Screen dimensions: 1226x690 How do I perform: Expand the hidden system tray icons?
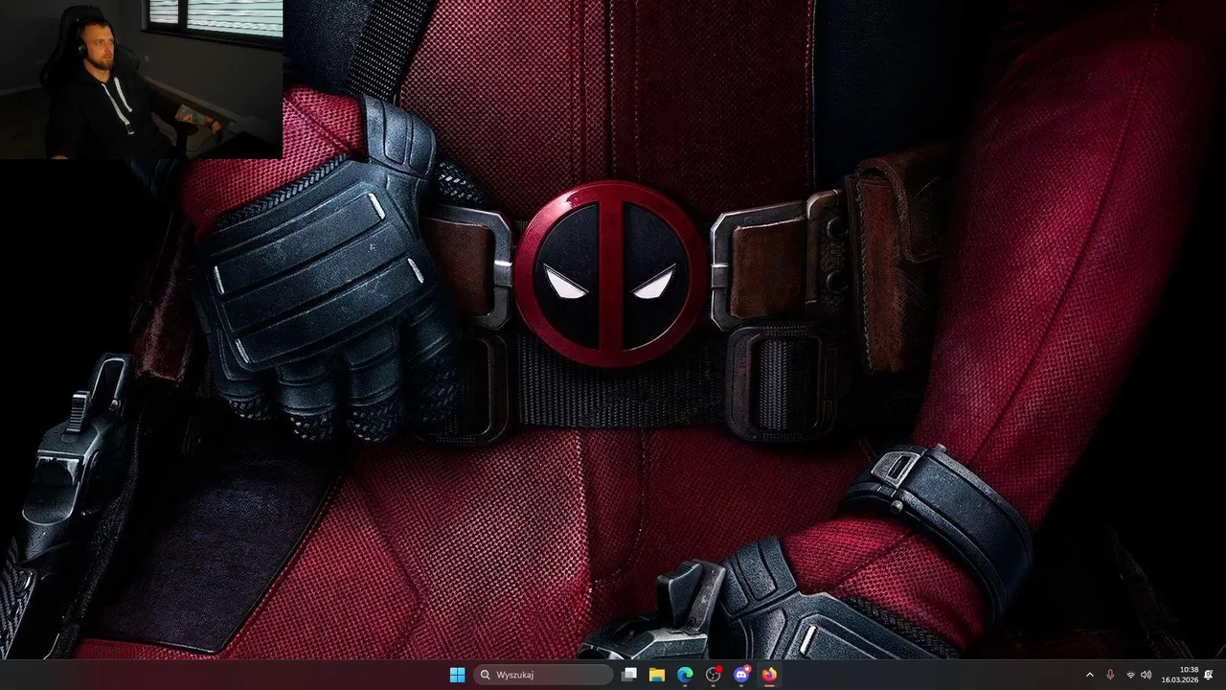[1089, 675]
